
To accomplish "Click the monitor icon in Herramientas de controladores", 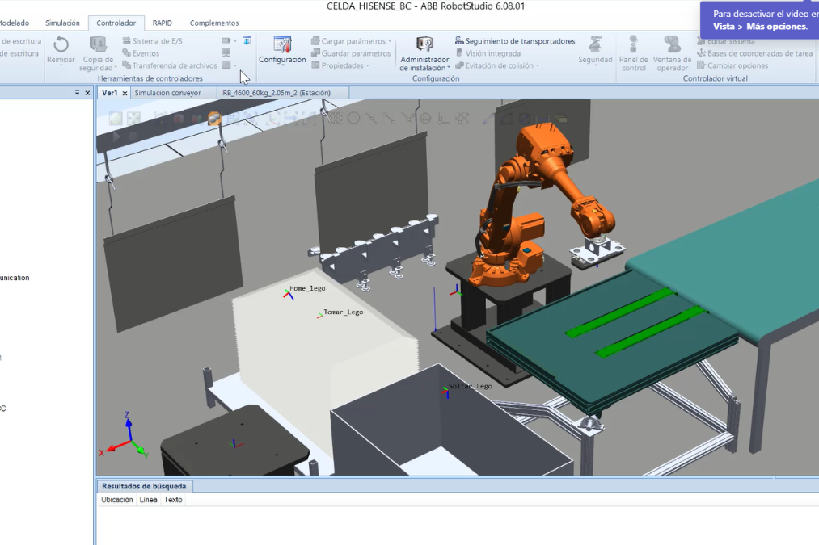I will (x=226, y=52).
